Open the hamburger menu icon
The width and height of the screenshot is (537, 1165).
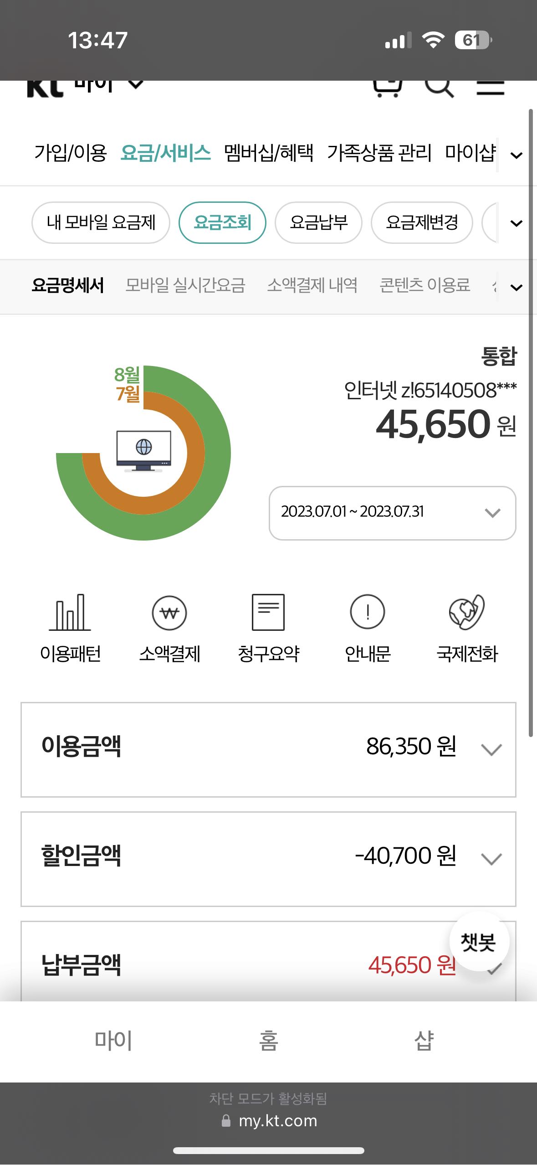[x=491, y=87]
